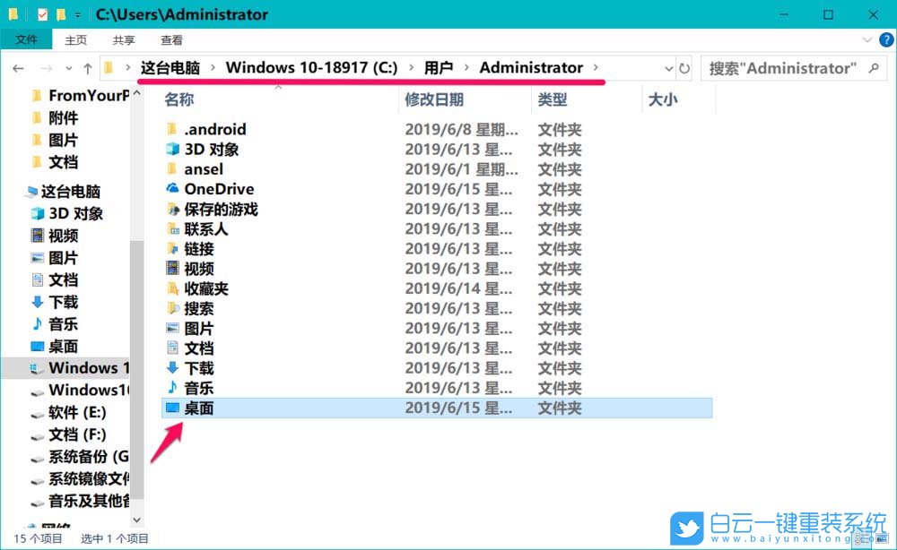Screen dimensions: 897x550
Task: Switch to the 查看 ribbon tab
Action: pos(174,39)
